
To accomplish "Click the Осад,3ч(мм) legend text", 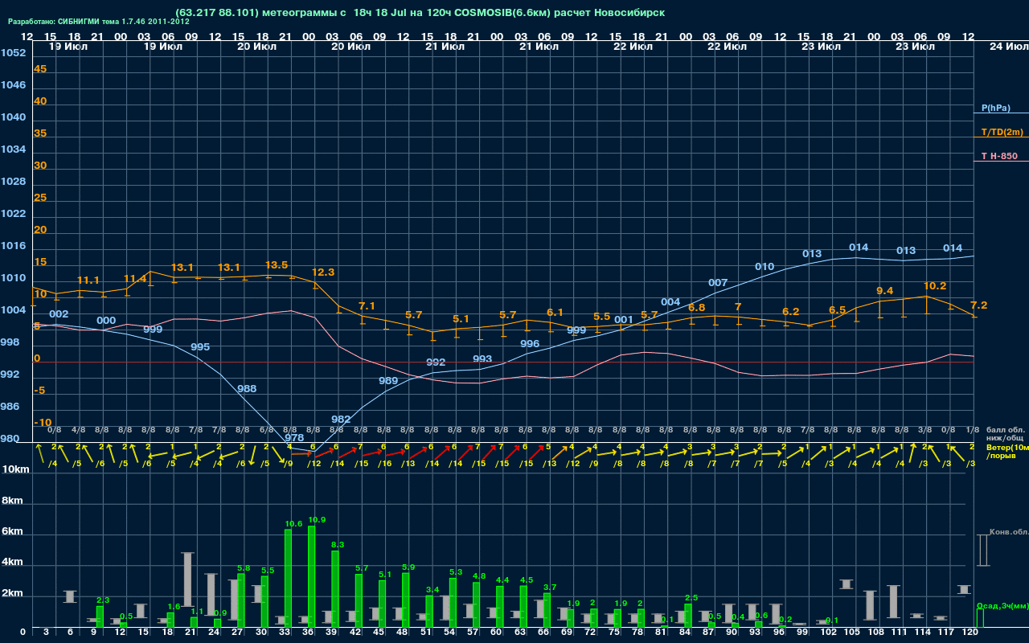I will pyautogui.click(x=1002, y=605).
